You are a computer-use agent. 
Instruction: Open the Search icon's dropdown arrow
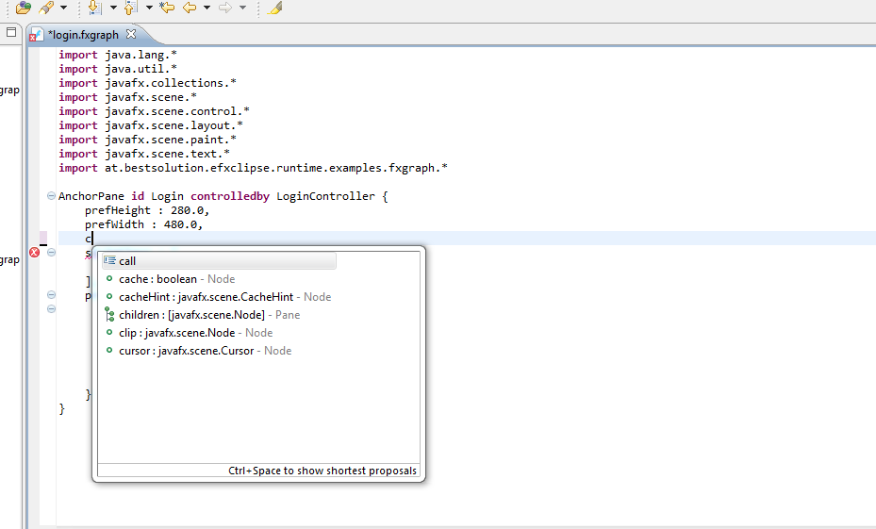tap(63, 8)
